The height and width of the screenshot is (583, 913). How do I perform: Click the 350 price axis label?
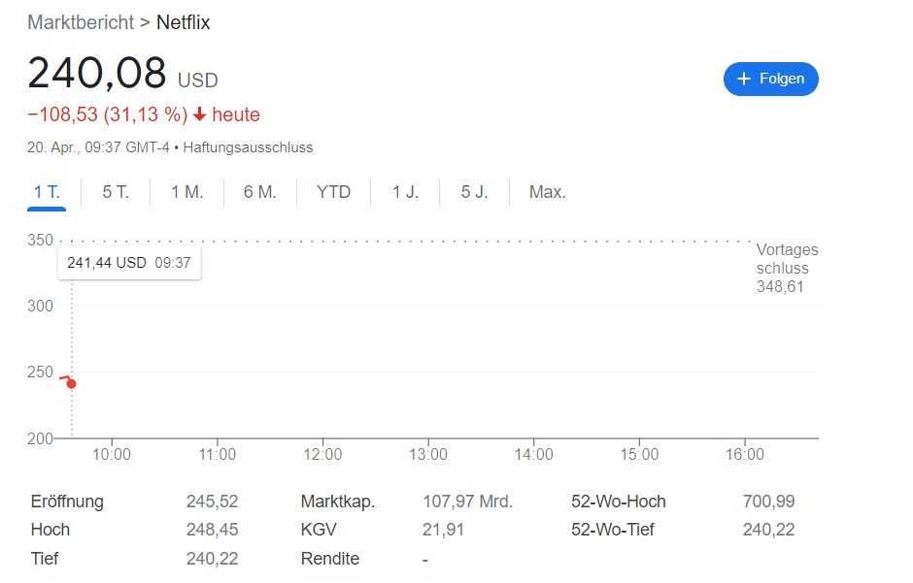pos(40,240)
